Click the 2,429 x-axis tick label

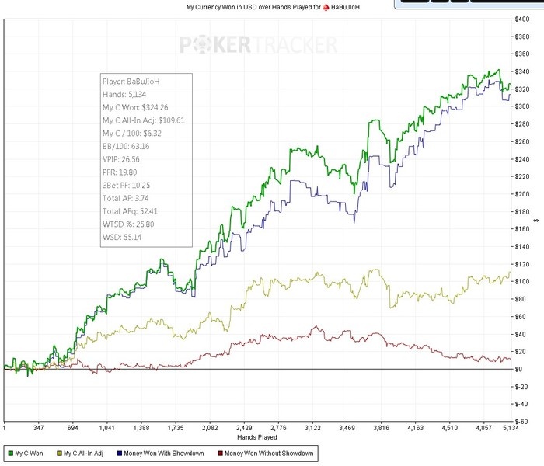pyautogui.click(x=244, y=428)
